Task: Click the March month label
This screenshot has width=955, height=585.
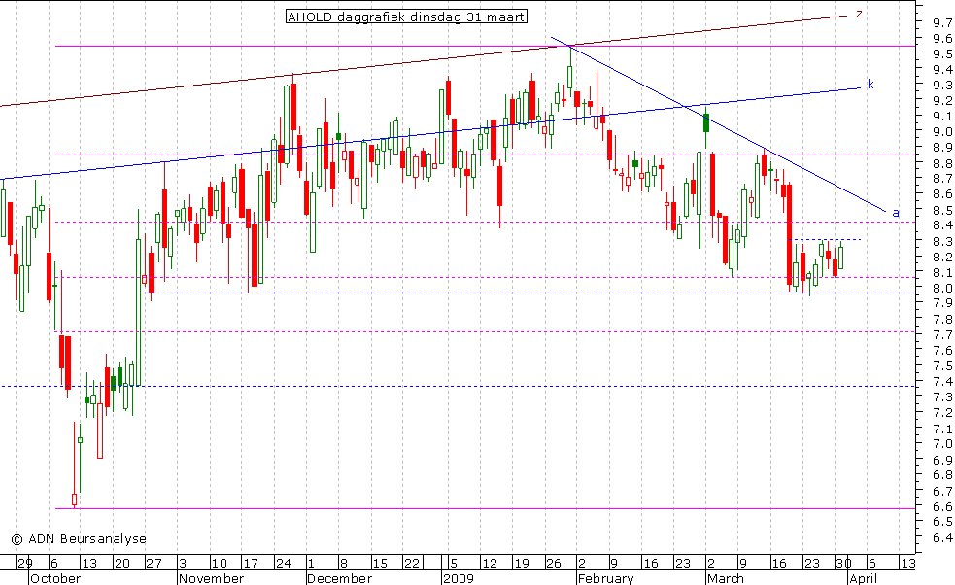Action: pos(726,578)
